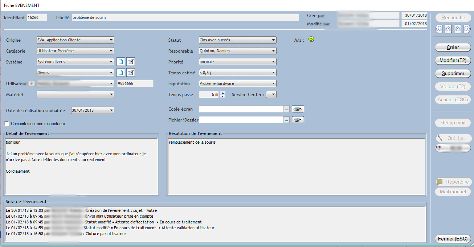
Task: Browse for Copie écran file with ellipsis
Action: coord(286,109)
